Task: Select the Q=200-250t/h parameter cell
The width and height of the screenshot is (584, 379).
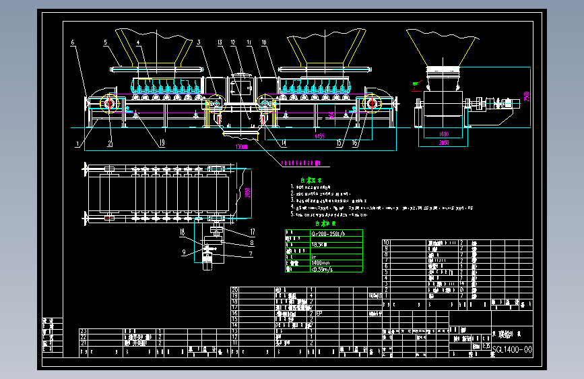Action: pyautogui.click(x=336, y=233)
